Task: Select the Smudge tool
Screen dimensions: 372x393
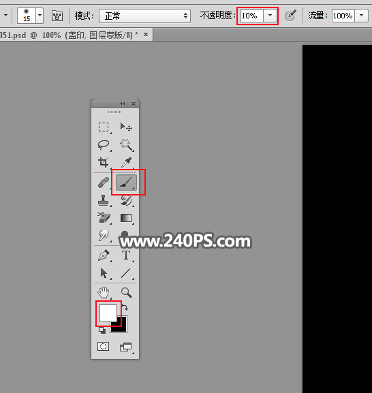Action: tap(104, 236)
